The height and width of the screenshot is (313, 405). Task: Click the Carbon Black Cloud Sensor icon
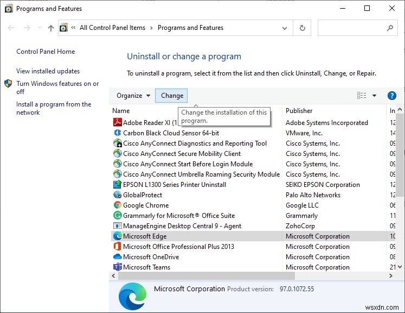118,133
